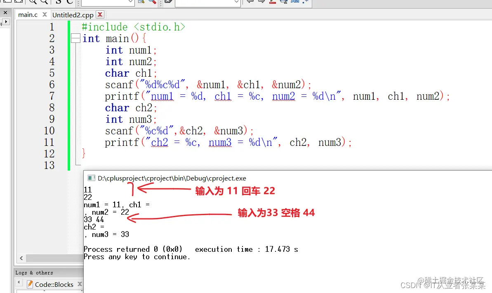
Task: Click the log tabs left scroll arrow
Action: 19,283
